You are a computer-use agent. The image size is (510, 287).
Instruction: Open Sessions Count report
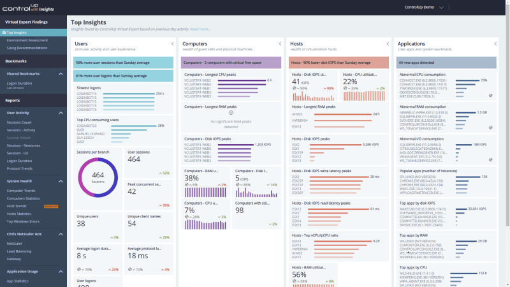(x=19, y=122)
